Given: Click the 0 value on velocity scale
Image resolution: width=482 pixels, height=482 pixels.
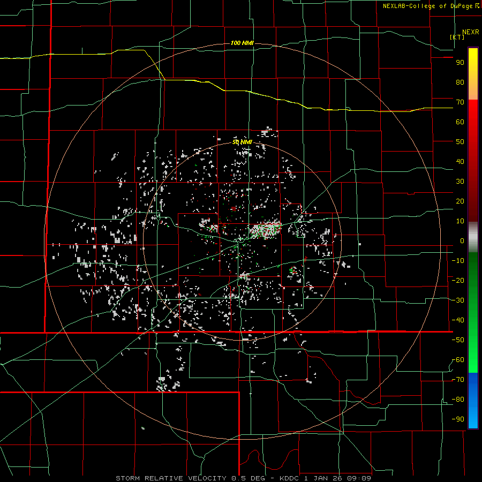Looking at the screenshot, I should 462,241.
